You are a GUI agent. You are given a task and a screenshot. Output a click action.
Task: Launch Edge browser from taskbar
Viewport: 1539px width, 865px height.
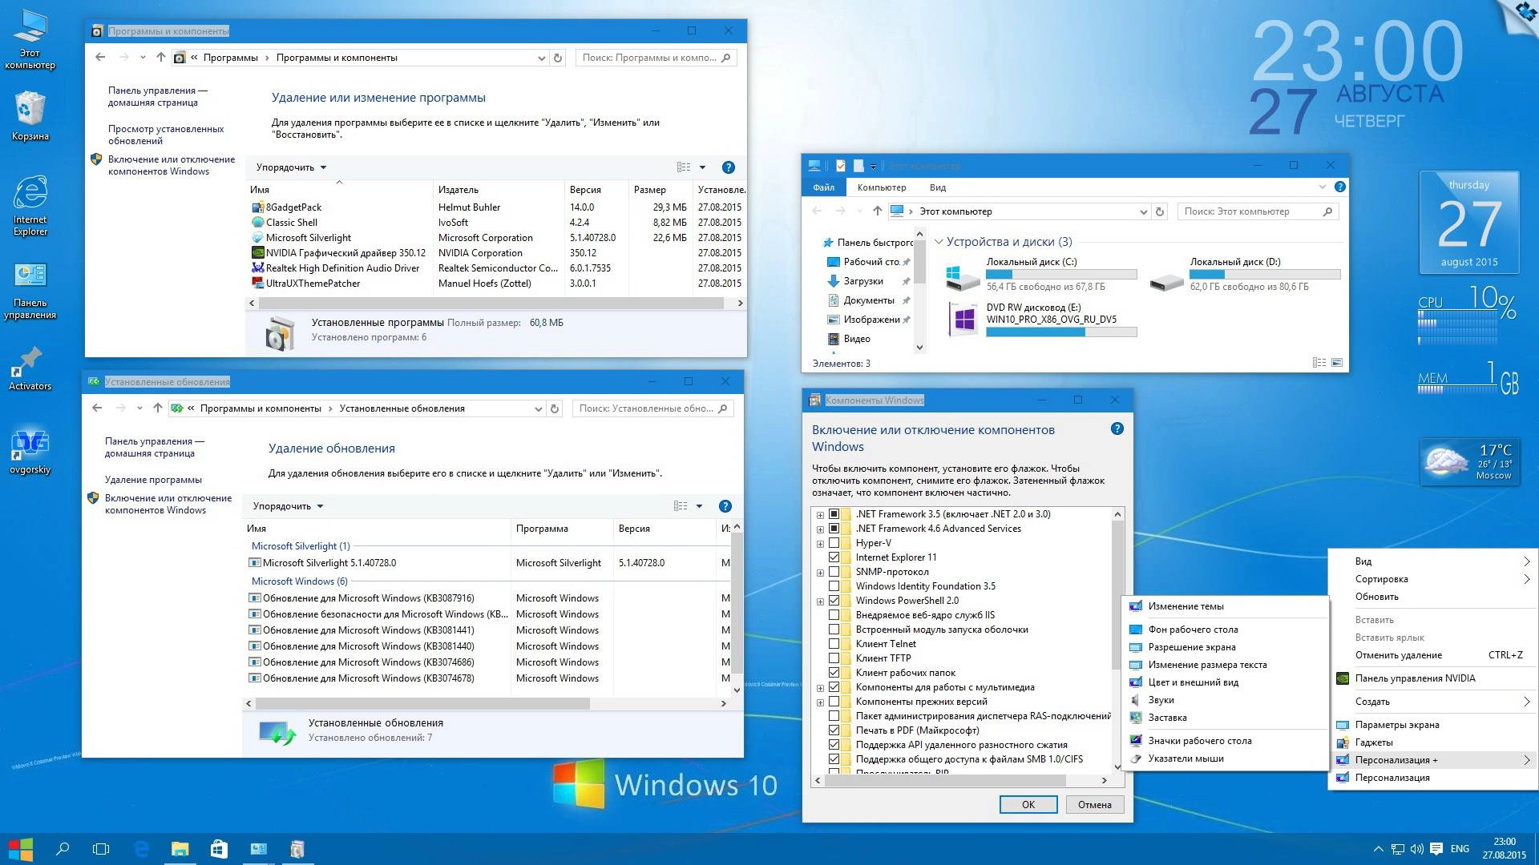click(x=141, y=849)
